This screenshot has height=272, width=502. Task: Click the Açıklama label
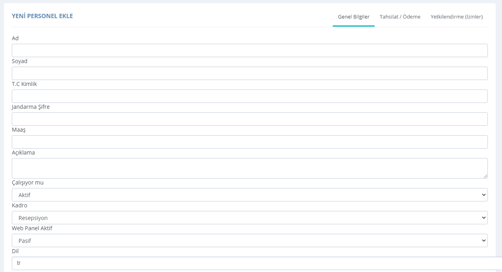pyautogui.click(x=23, y=153)
